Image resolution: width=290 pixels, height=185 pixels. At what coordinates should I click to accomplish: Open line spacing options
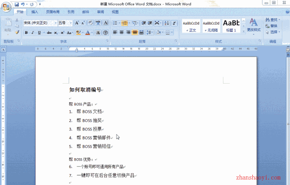click(x=150, y=32)
